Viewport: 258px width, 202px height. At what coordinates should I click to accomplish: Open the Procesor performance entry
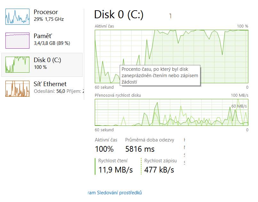pyautogui.click(x=46, y=12)
